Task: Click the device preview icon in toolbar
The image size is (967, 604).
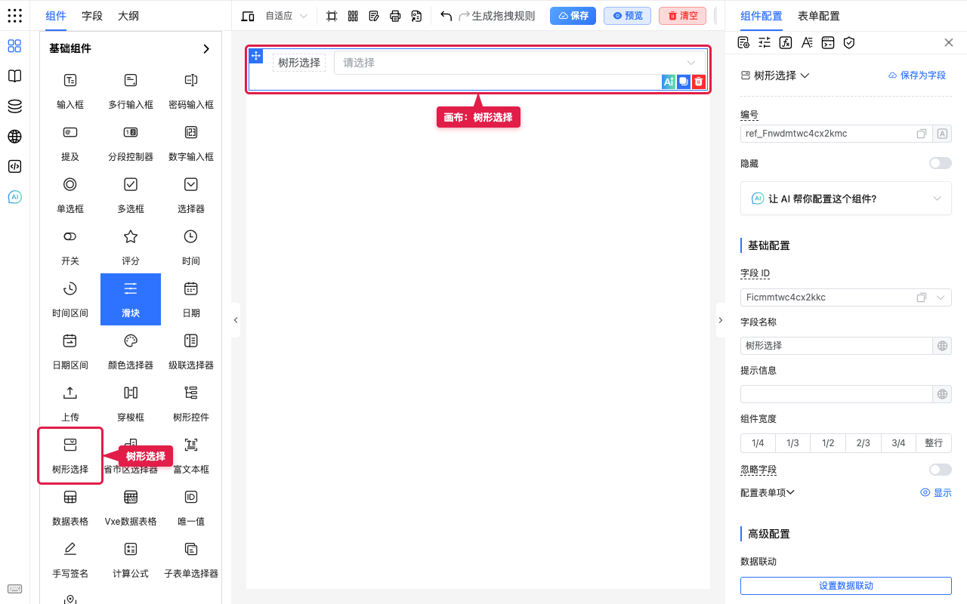Action: tap(247, 16)
